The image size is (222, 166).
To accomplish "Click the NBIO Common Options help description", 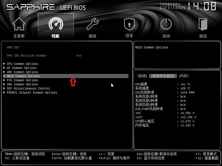I will [x=152, y=47].
